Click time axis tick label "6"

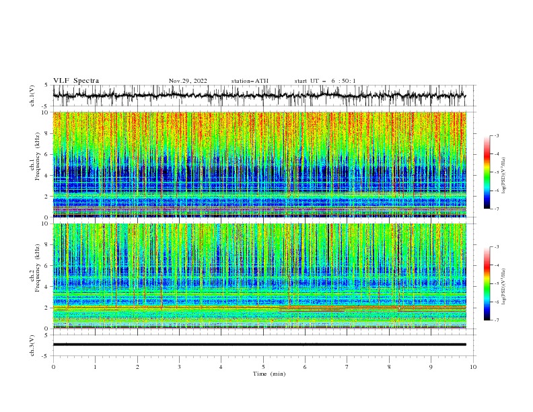tap(306, 368)
